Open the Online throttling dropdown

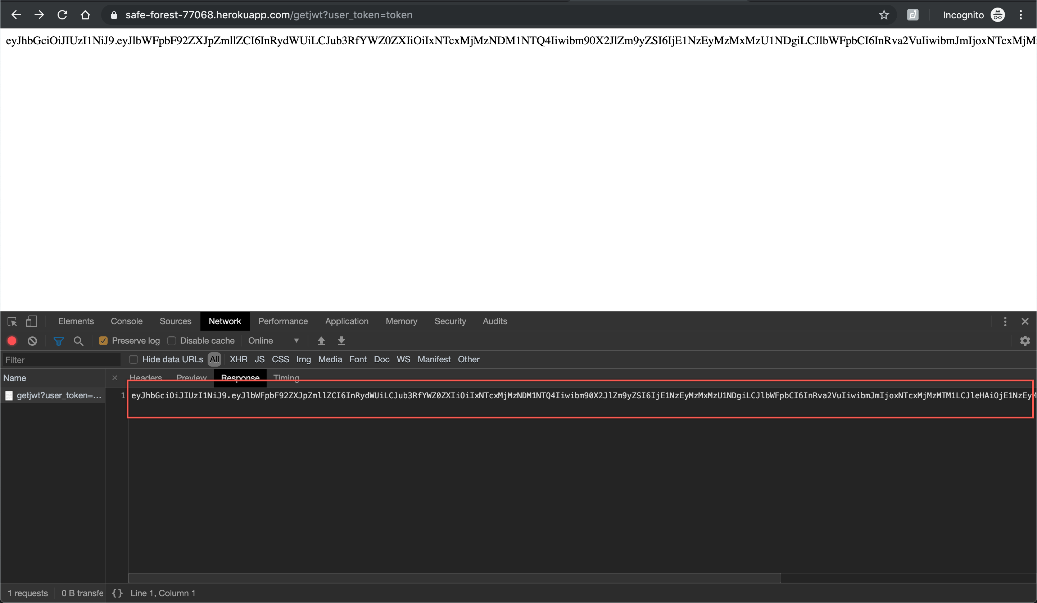click(273, 341)
